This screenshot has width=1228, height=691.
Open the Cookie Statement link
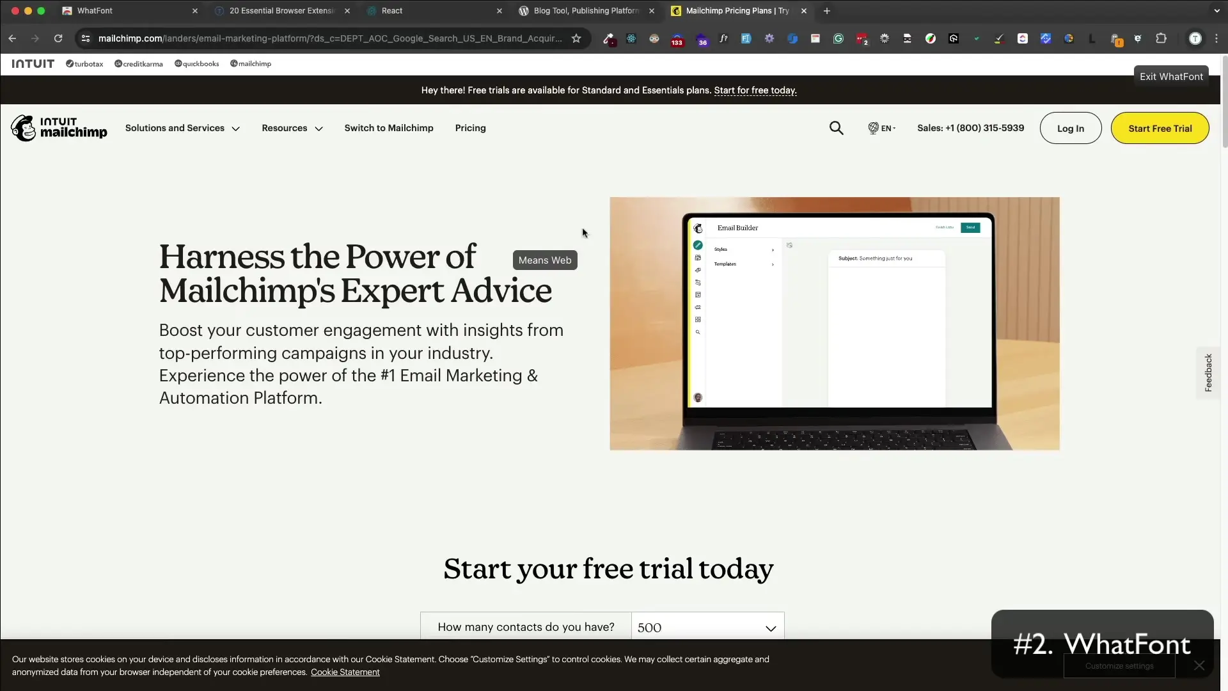pyautogui.click(x=345, y=672)
